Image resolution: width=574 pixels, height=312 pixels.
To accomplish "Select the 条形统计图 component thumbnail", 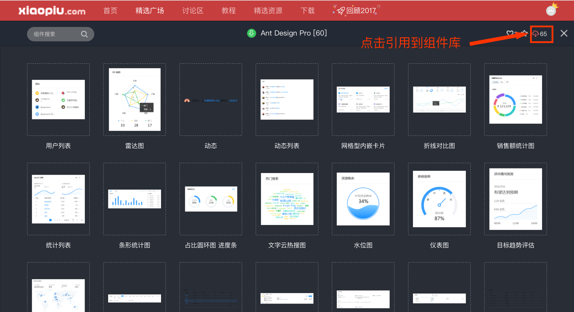I will (x=135, y=199).
